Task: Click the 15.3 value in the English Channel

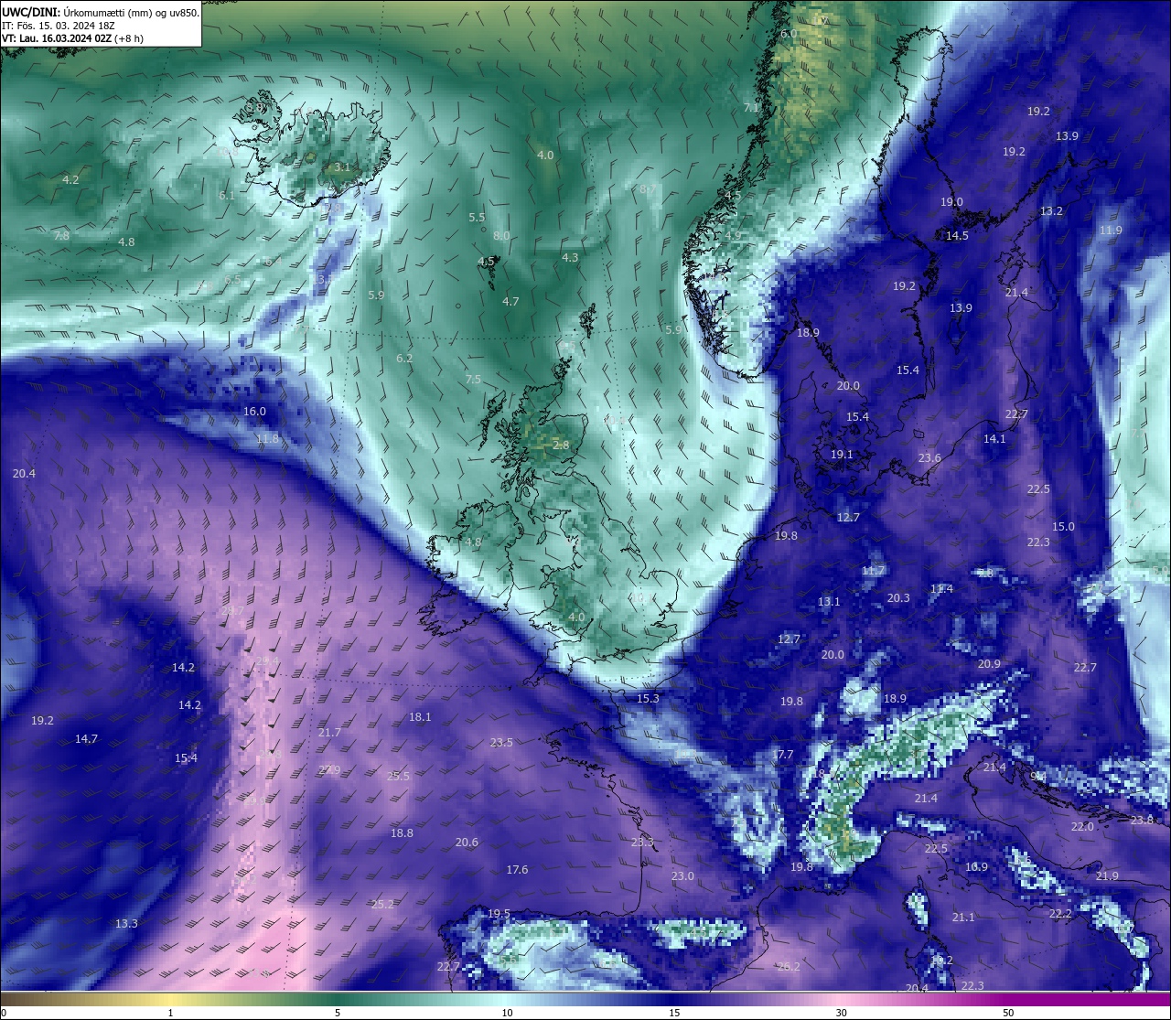Action: pos(648,699)
